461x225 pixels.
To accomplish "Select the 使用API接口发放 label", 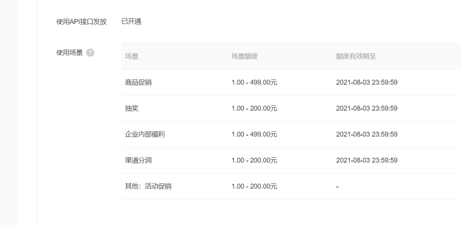I will pos(82,22).
